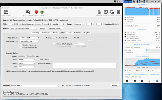Open the Range Chapters dropdown
The image size is (162, 100).
point(79,24)
